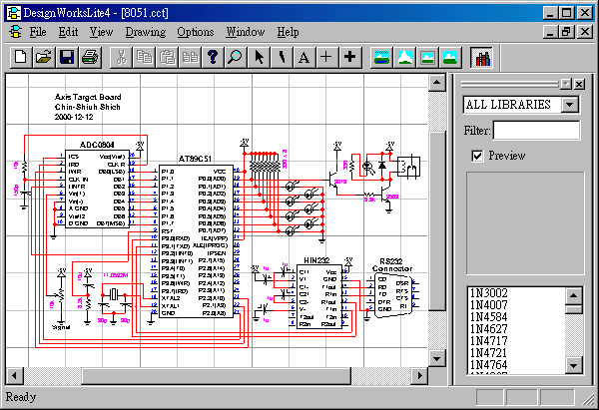This screenshot has height=410, width=599.
Task: Select the bold plus tool
Action: (350, 57)
